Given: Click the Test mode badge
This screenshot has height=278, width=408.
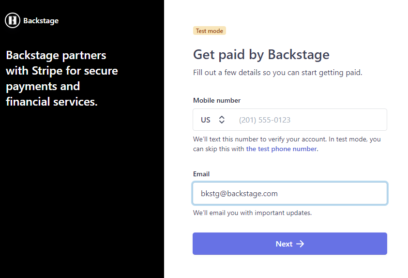Looking at the screenshot, I should (x=210, y=31).
